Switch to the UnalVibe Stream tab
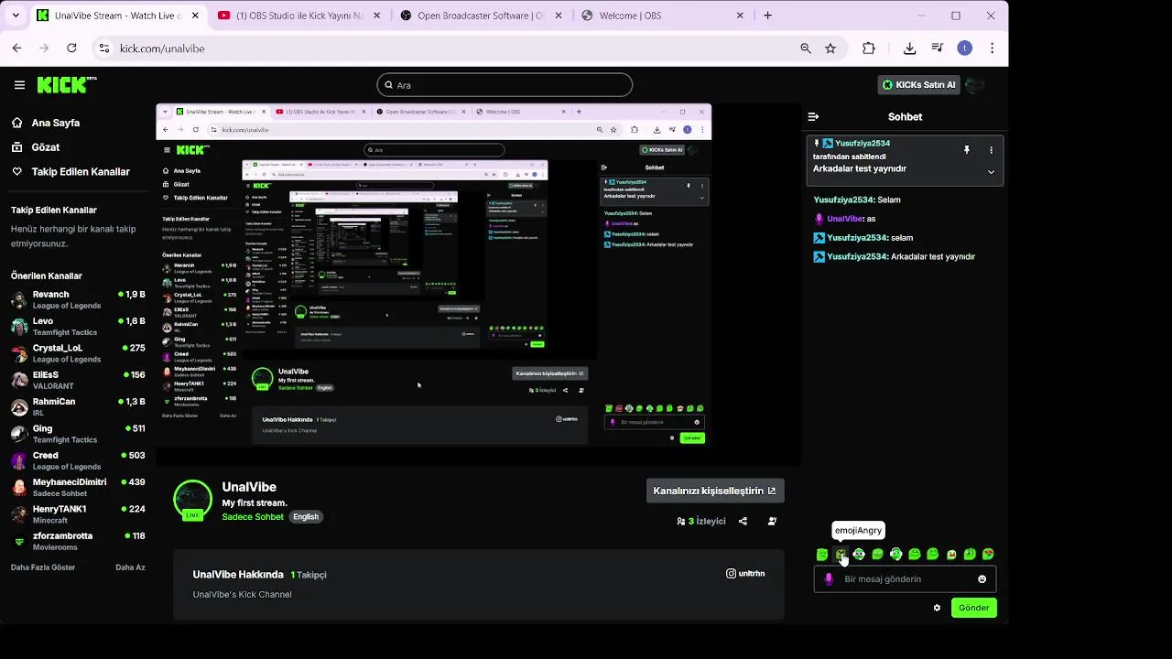1172x659 pixels. pos(117,16)
